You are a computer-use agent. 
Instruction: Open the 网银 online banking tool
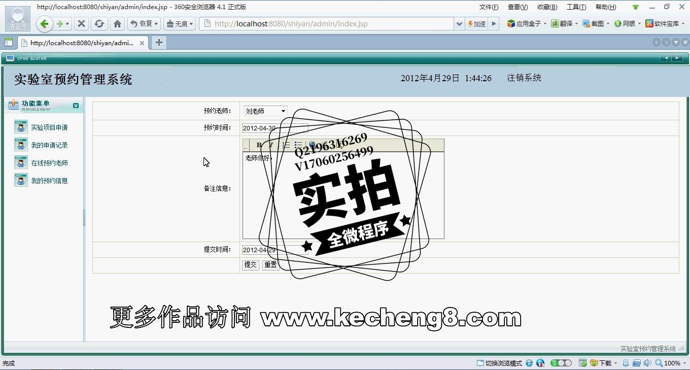point(625,24)
